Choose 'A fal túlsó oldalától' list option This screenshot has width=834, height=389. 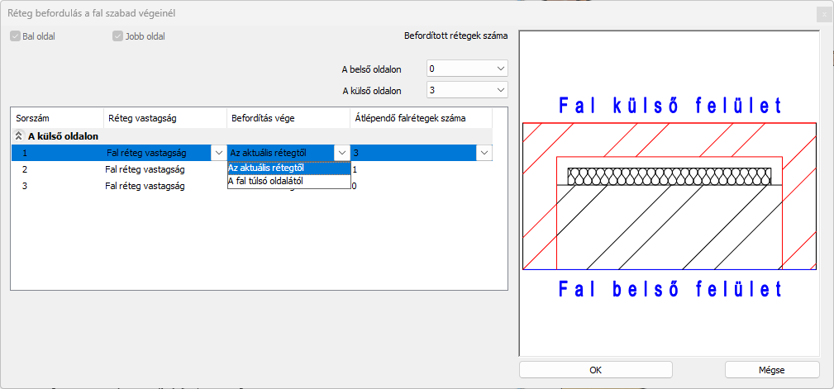click(x=288, y=181)
